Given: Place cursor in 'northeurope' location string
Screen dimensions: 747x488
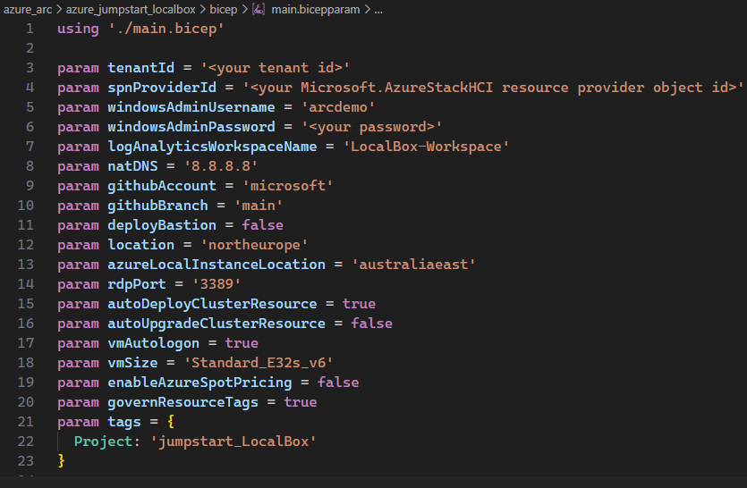Looking at the screenshot, I should click(x=254, y=245).
